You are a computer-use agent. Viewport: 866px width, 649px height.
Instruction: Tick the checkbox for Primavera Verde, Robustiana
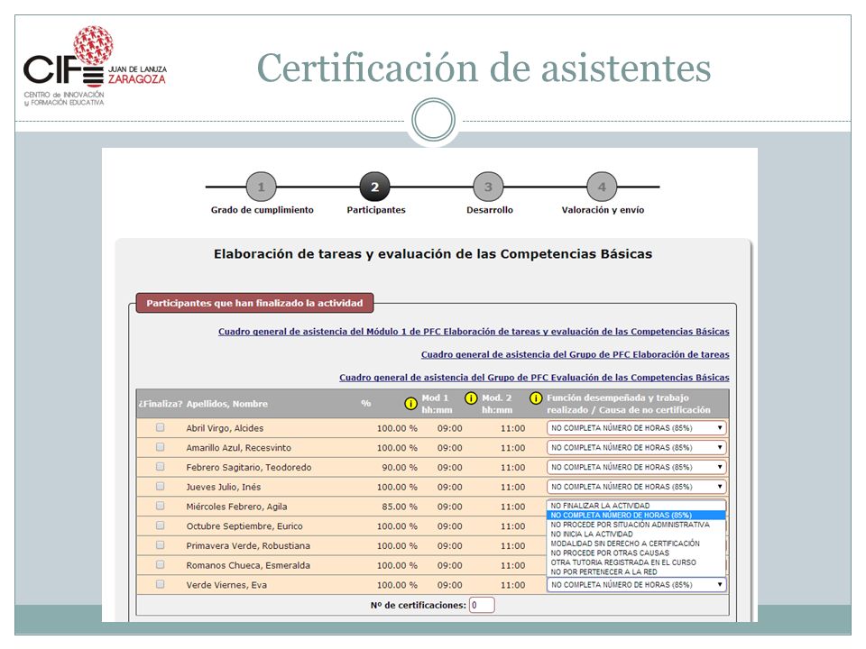(161, 544)
